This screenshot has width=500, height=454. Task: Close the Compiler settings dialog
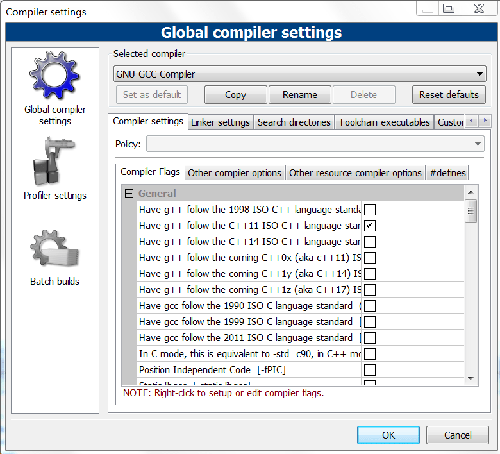point(479,8)
